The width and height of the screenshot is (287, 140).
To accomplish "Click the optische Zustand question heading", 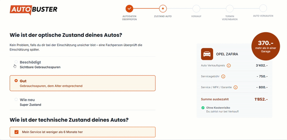I will [x=66, y=35].
